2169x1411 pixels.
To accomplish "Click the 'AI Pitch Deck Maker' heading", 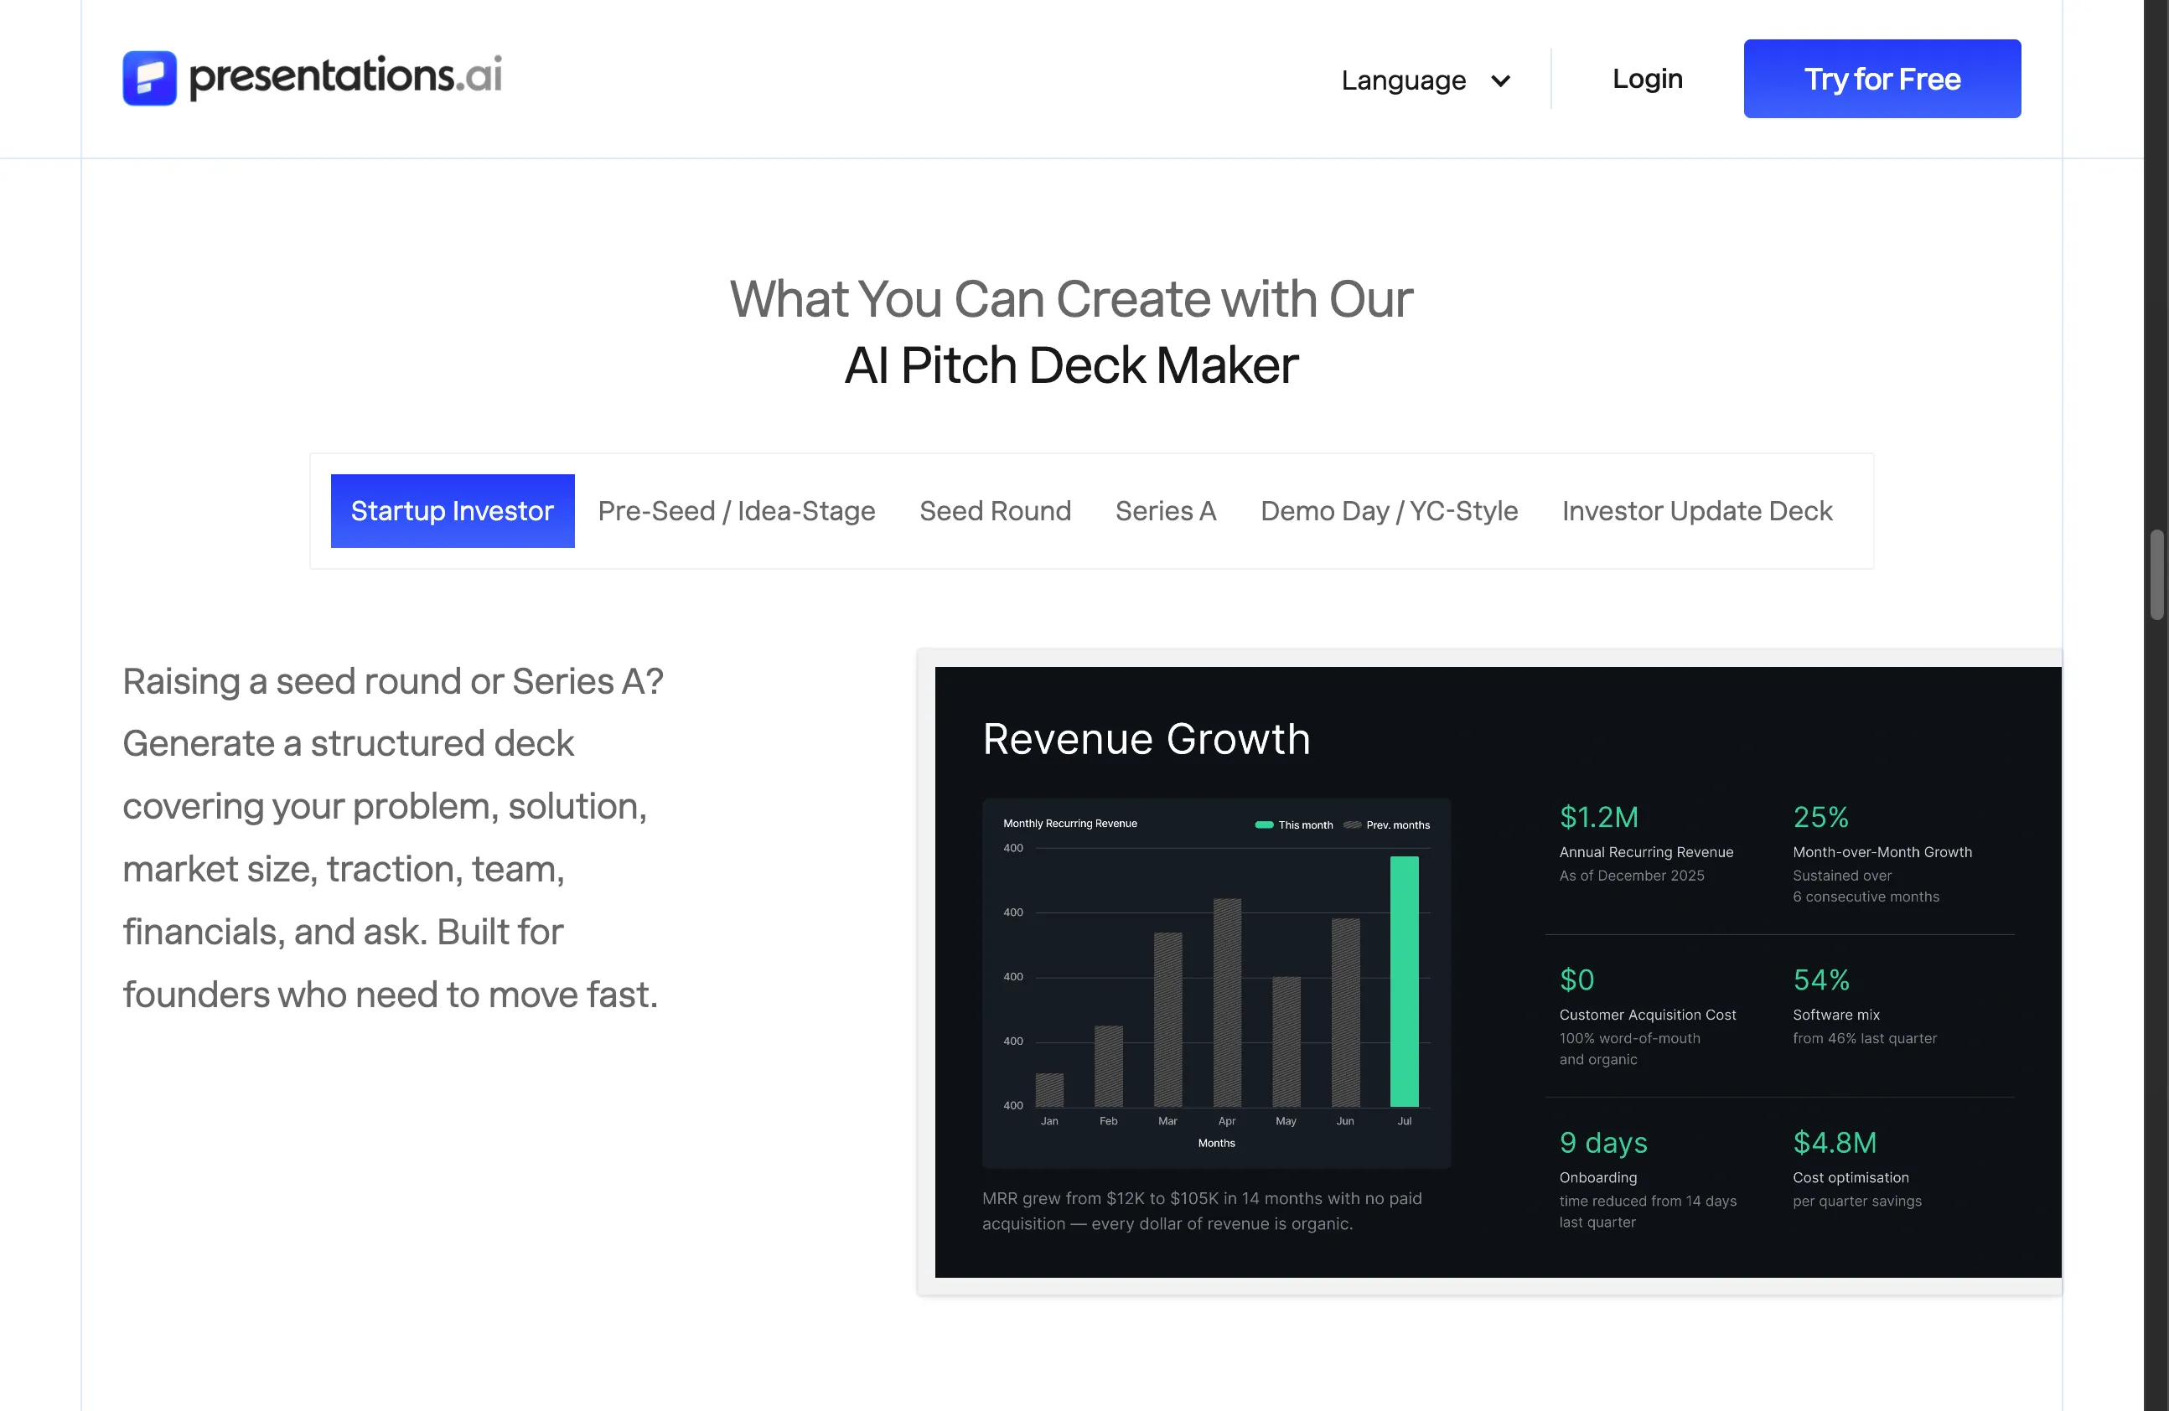I will point(1071,365).
